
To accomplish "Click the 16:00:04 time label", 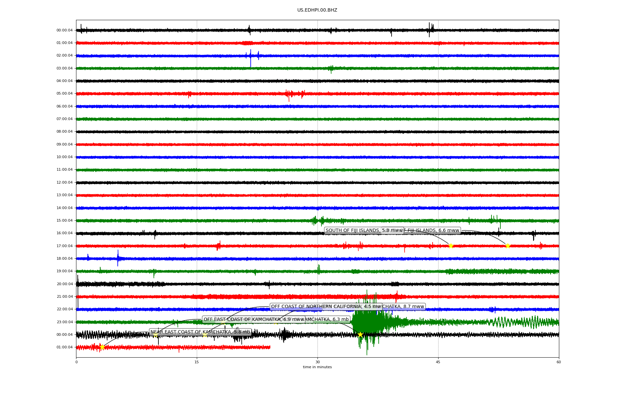I will 64,233.
